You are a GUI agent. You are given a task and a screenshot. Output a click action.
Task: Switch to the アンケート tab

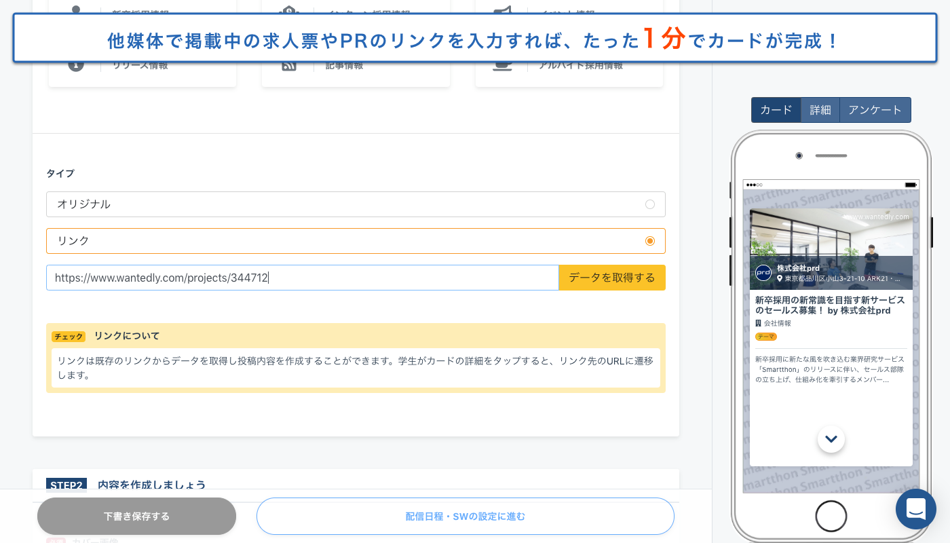tap(875, 109)
